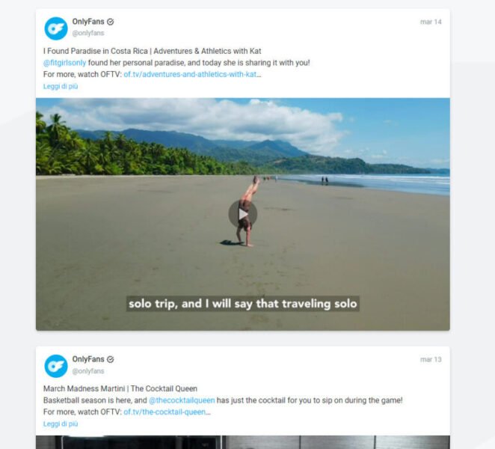Open the mar 14 post timestamp
495x449 pixels.
point(431,22)
